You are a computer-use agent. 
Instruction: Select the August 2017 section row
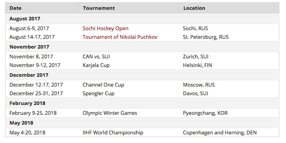tap(142, 18)
